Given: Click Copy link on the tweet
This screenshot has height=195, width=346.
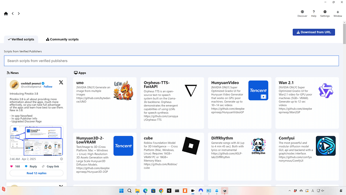Looking at the screenshot, I should pyautogui.click(x=50, y=166).
